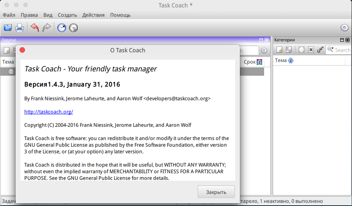
Task: Click status bar text '1 неактивно, 0 выполнено'
Action: point(291,201)
